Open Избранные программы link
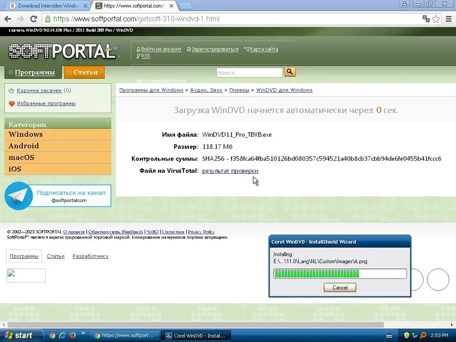This screenshot has width=456, height=342. 46,103
